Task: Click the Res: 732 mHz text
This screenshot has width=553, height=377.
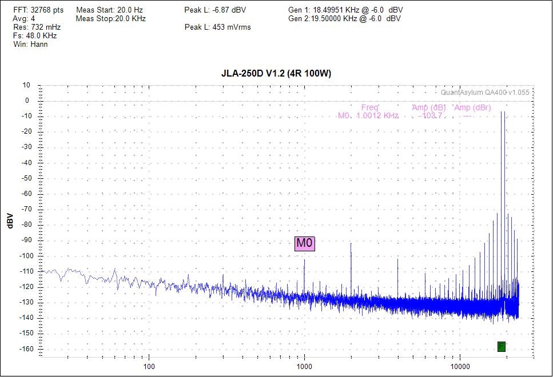Action: (x=37, y=27)
